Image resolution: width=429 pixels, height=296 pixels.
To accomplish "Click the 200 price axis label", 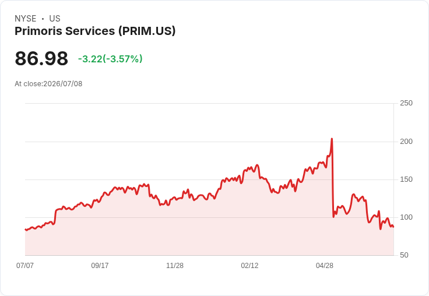I will (406, 142).
